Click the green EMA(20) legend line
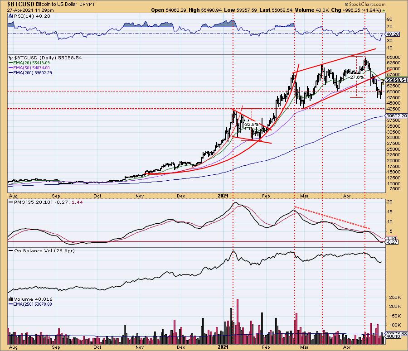Screen dimensions: 408x351 tap(11, 63)
